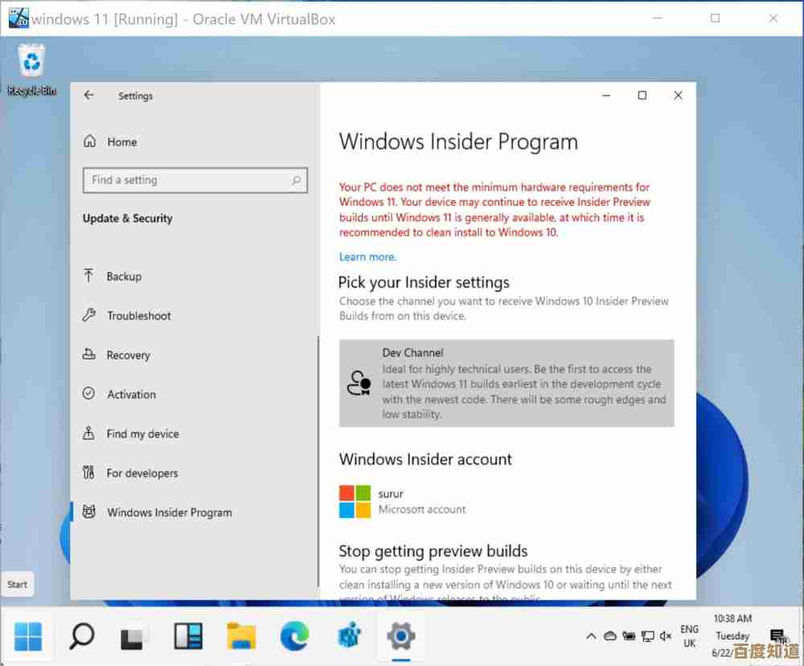This screenshot has height=666, width=804.
Task: Go to Activation settings
Action: (130, 394)
